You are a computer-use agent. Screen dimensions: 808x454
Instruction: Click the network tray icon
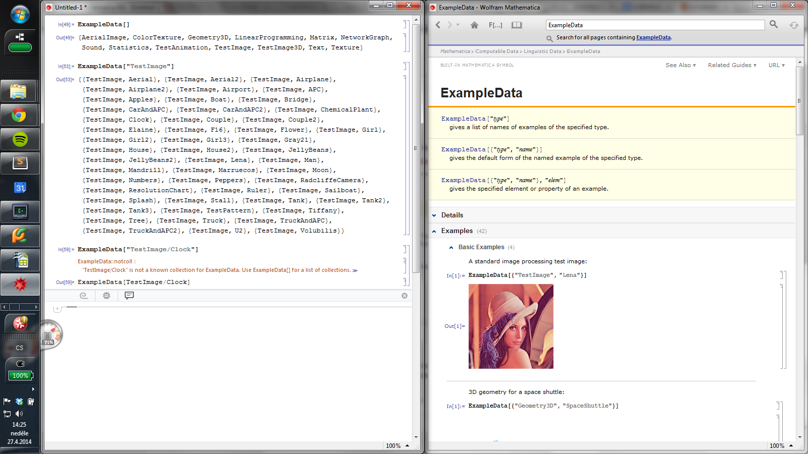coord(7,414)
